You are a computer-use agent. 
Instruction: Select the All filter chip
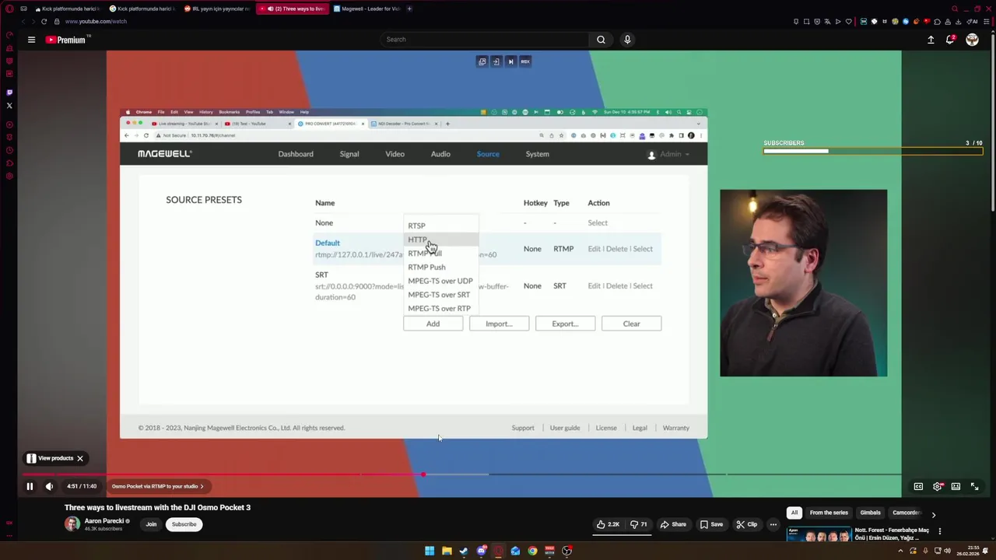pos(794,513)
